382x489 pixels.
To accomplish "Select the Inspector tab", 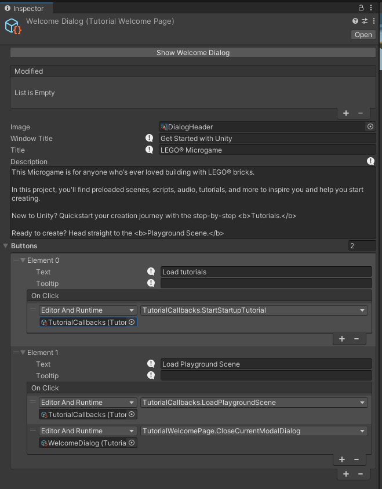I will click(27, 9).
